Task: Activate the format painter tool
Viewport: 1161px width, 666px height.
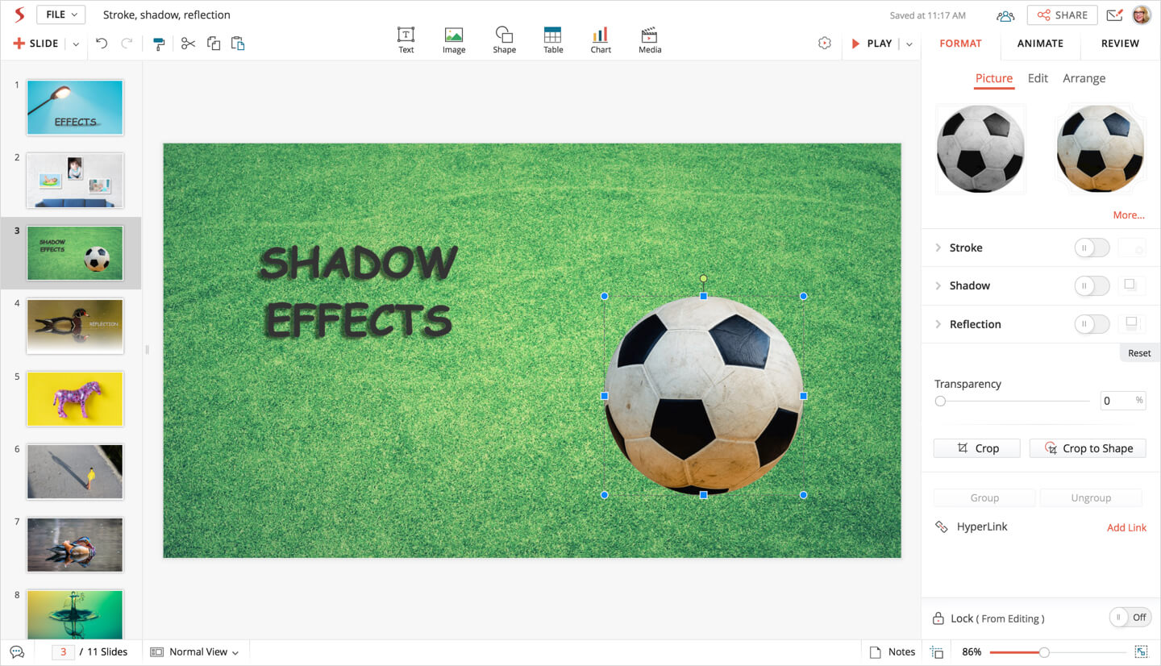Action: tap(159, 44)
